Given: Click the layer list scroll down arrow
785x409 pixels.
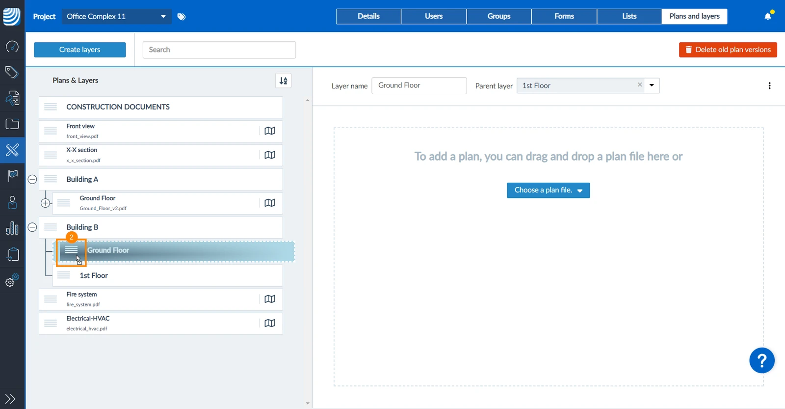Looking at the screenshot, I should (308, 403).
